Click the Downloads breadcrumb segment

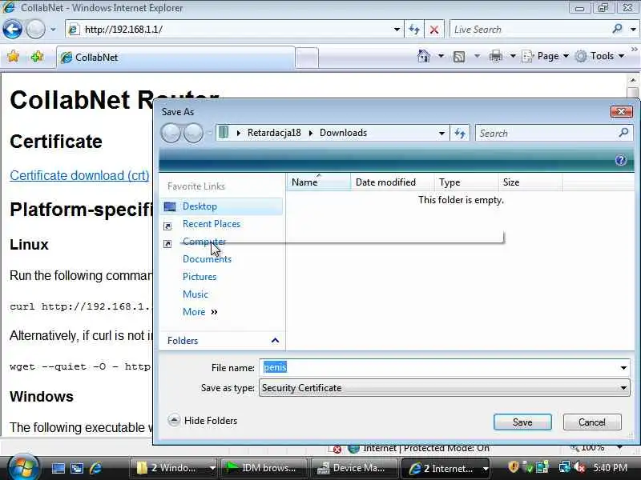(x=344, y=133)
